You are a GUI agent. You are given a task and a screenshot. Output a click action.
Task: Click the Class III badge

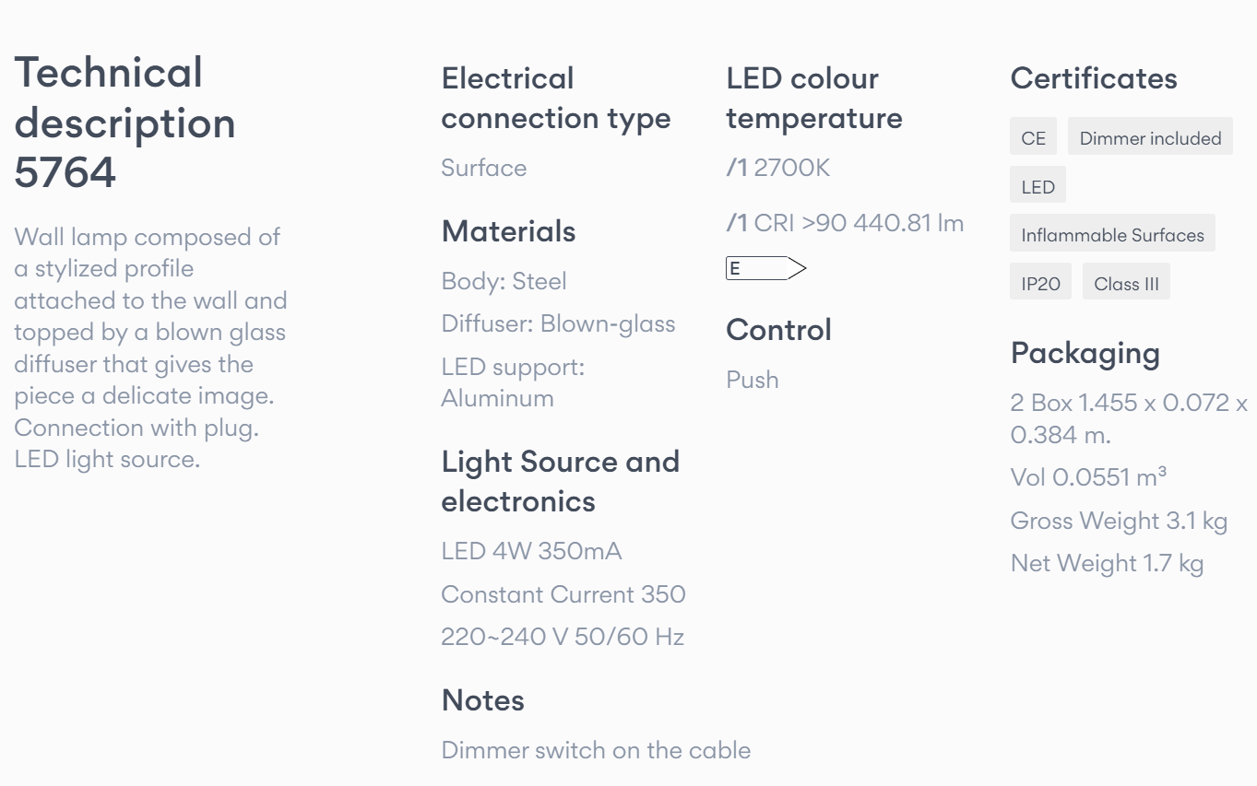(1126, 284)
